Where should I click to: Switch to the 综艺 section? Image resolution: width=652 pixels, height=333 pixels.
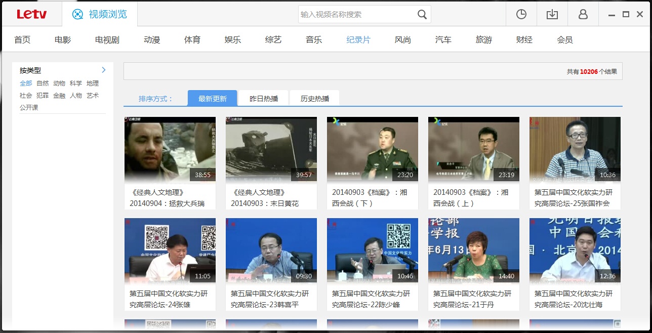pyautogui.click(x=273, y=38)
